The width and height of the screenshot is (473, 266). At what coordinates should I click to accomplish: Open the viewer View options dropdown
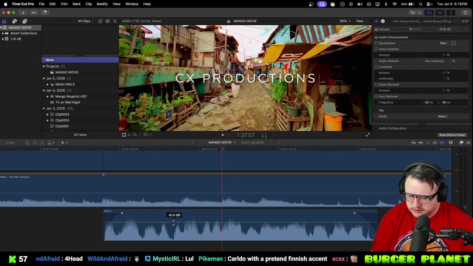361,21
